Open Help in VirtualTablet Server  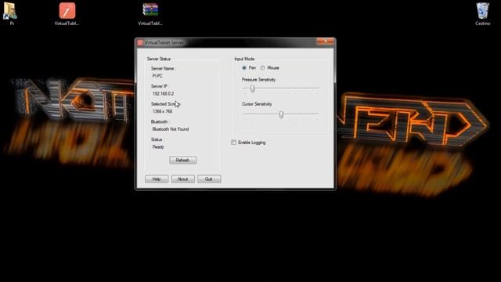157,179
